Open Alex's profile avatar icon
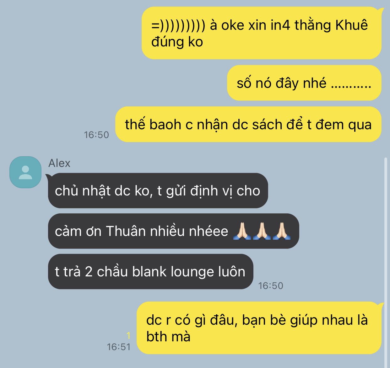Image resolution: width=390 pixels, height=368 pixels. tap(25, 172)
